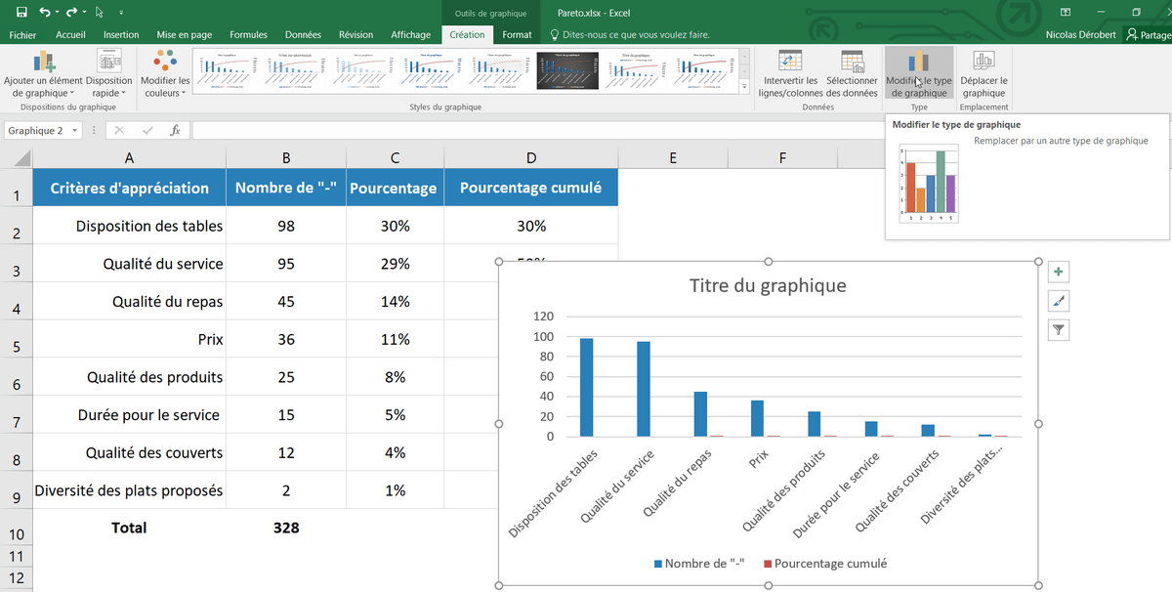Click the 'Dites-nous ce que vous voulez faire' box
This screenshot has height=592, width=1172.
click(x=630, y=34)
